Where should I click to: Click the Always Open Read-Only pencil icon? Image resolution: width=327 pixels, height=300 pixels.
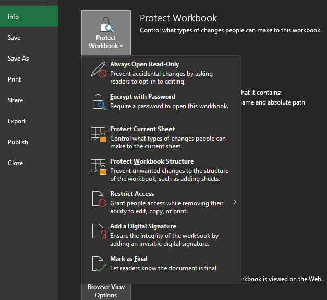pyautogui.click(x=99, y=70)
